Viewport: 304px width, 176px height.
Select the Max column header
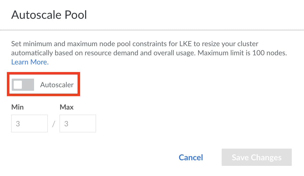click(67, 107)
